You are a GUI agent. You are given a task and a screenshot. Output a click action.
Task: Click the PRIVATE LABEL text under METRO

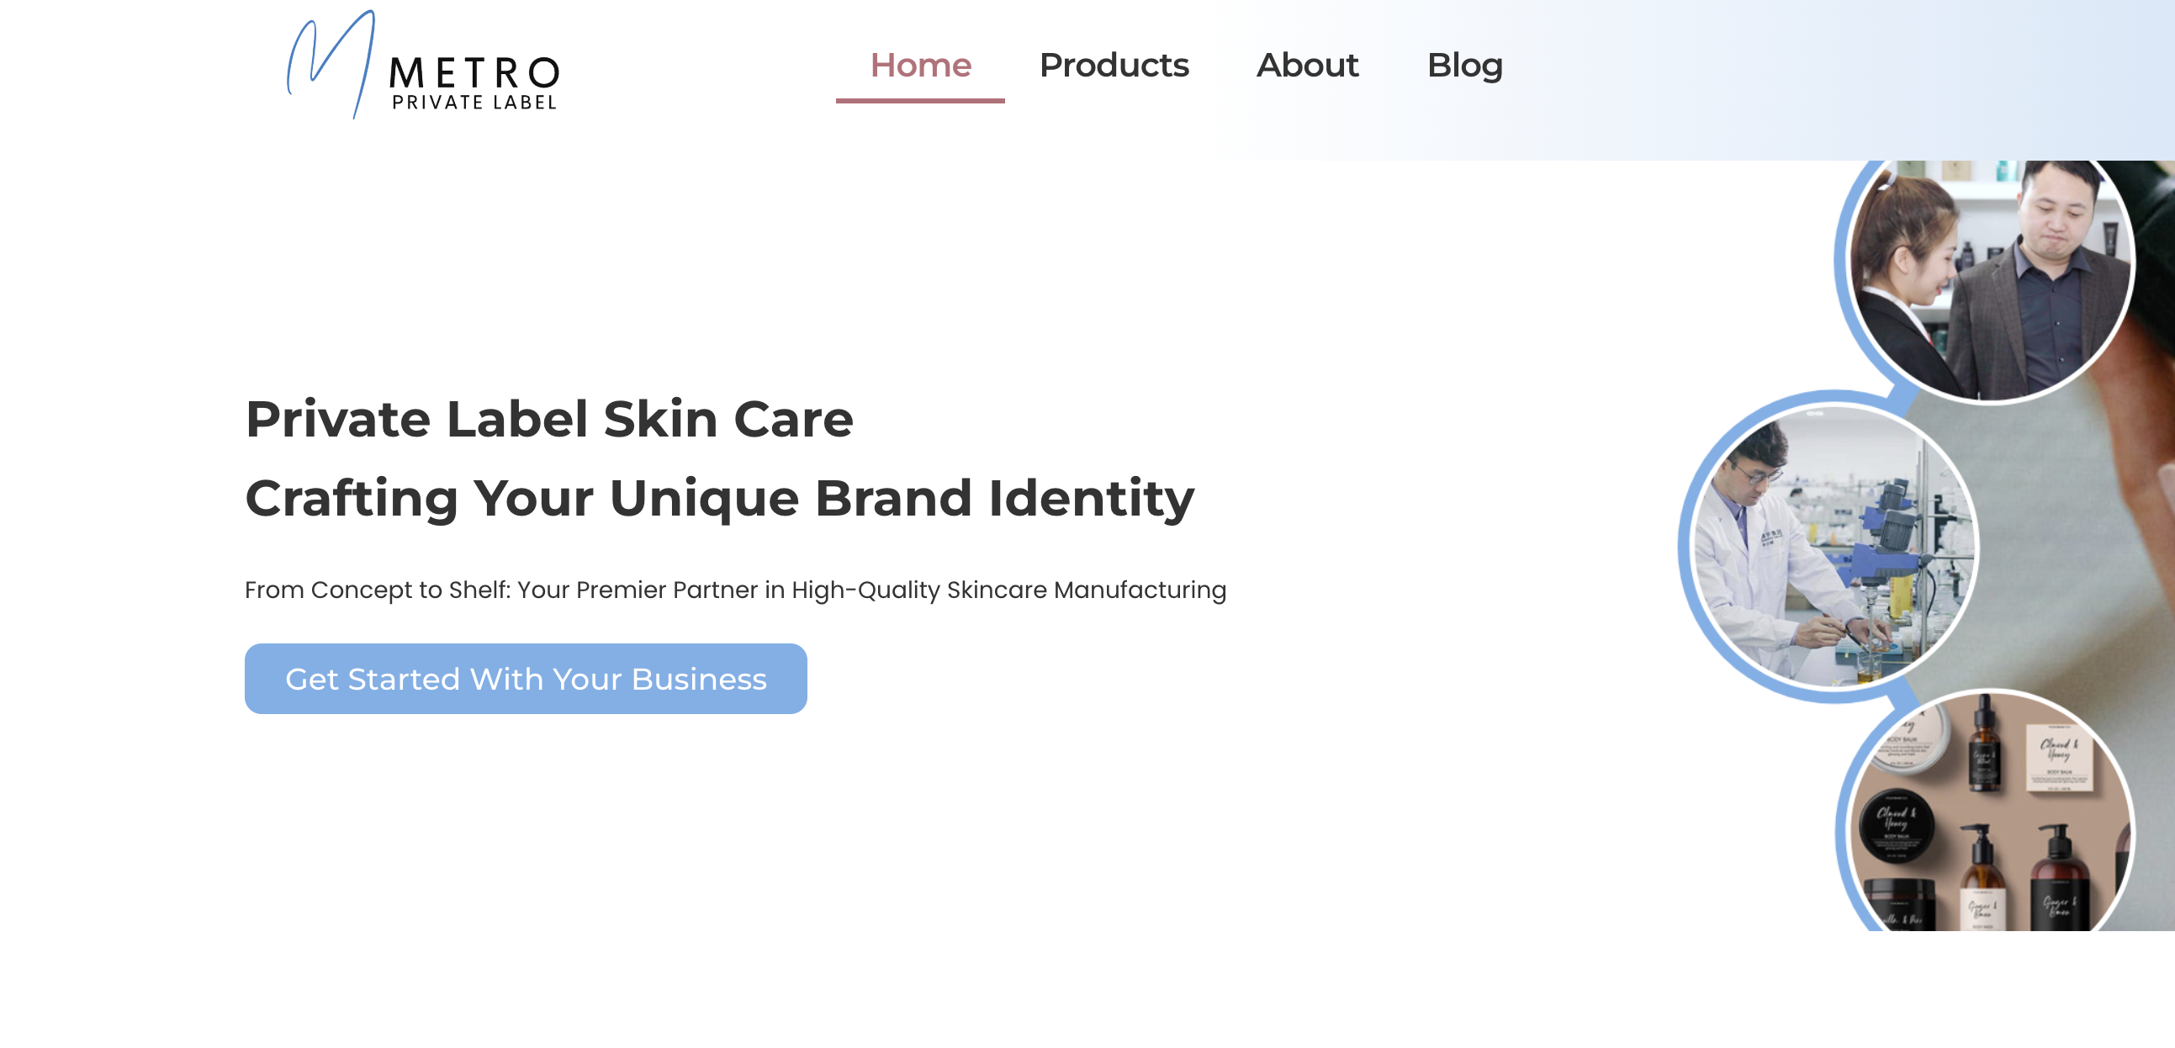tap(474, 102)
